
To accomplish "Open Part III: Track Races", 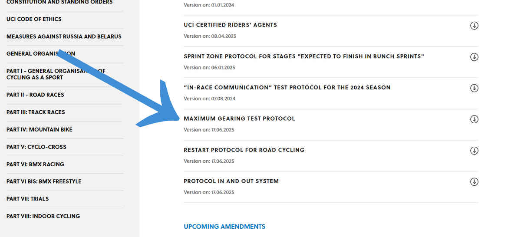I will tap(36, 112).
